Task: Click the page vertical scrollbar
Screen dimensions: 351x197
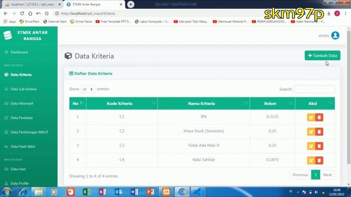Action: tap(349, 97)
